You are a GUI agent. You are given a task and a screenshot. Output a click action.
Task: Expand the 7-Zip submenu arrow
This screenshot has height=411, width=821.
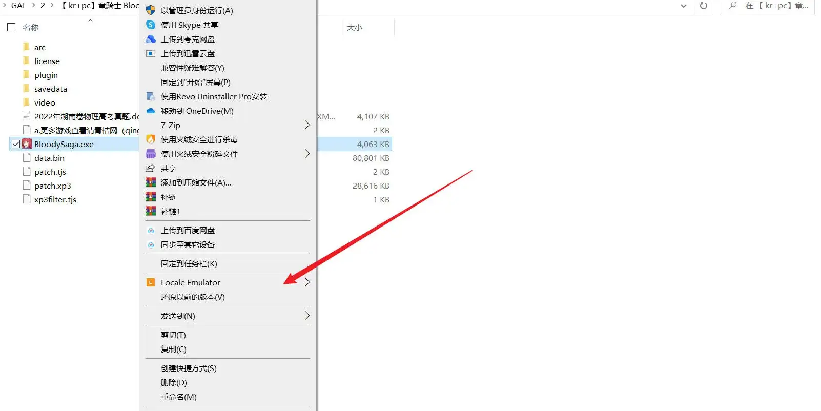[x=307, y=125]
